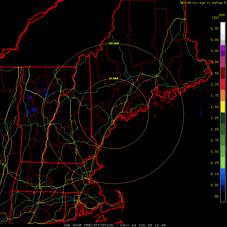Pick the black ND swatch at scale bottom

click(223, 196)
